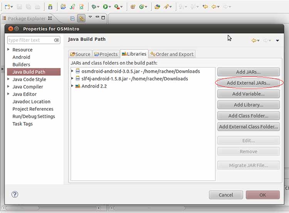
Task: Select Javadoc Location in properties list
Action: coord(31,102)
